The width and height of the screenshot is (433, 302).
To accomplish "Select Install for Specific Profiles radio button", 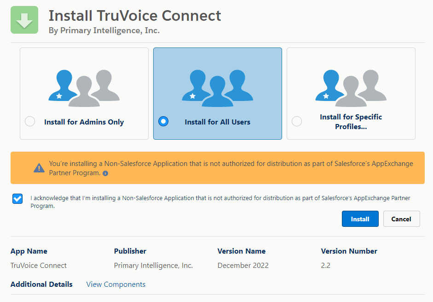I will pyautogui.click(x=297, y=121).
